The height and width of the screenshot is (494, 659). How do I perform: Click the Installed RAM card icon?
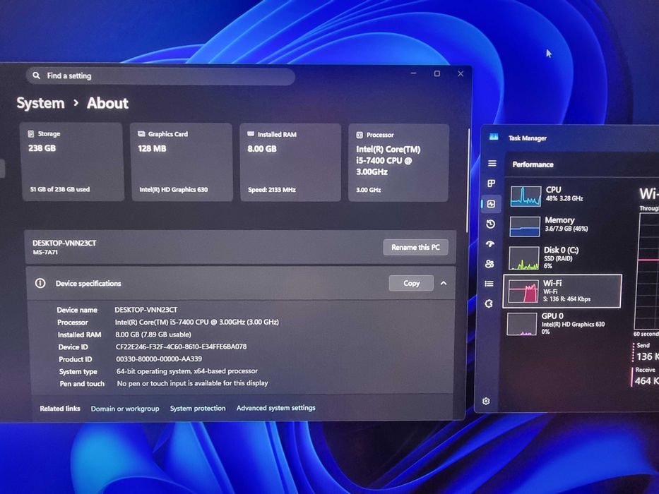click(x=251, y=134)
